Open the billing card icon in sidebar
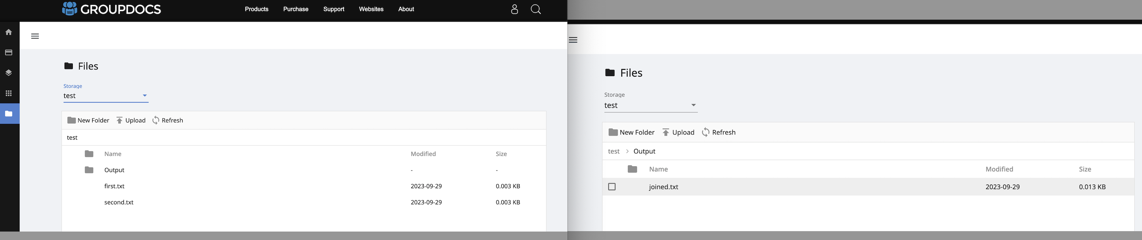The height and width of the screenshot is (240, 1142). (x=8, y=53)
